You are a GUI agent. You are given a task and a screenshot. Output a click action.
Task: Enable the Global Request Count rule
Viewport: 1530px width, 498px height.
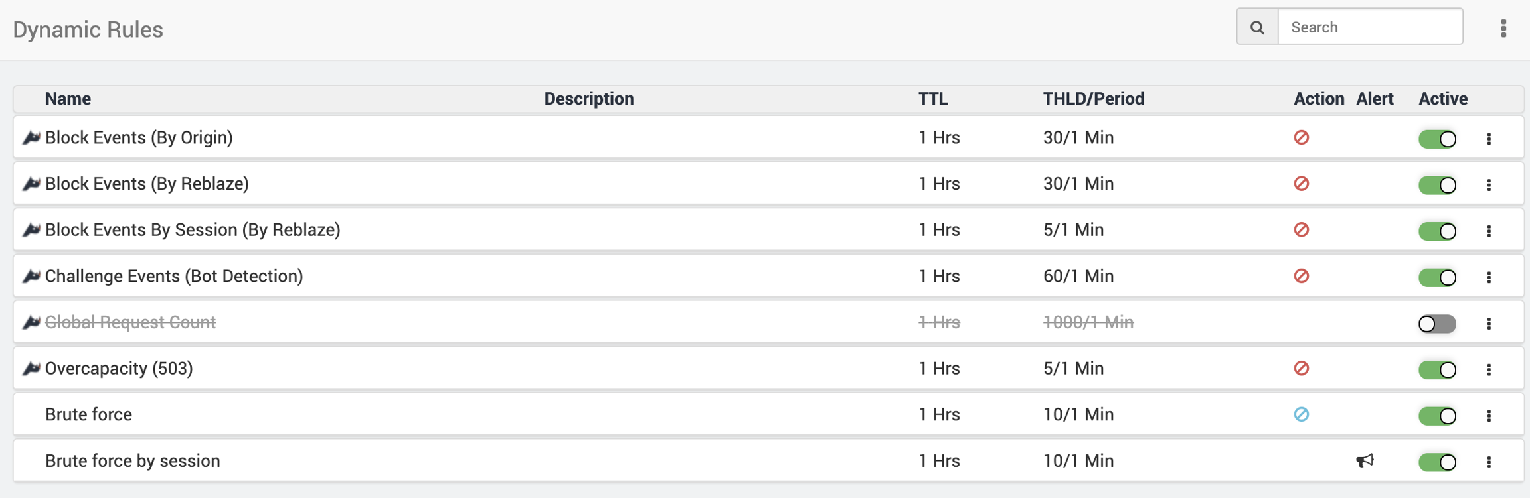1437,324
